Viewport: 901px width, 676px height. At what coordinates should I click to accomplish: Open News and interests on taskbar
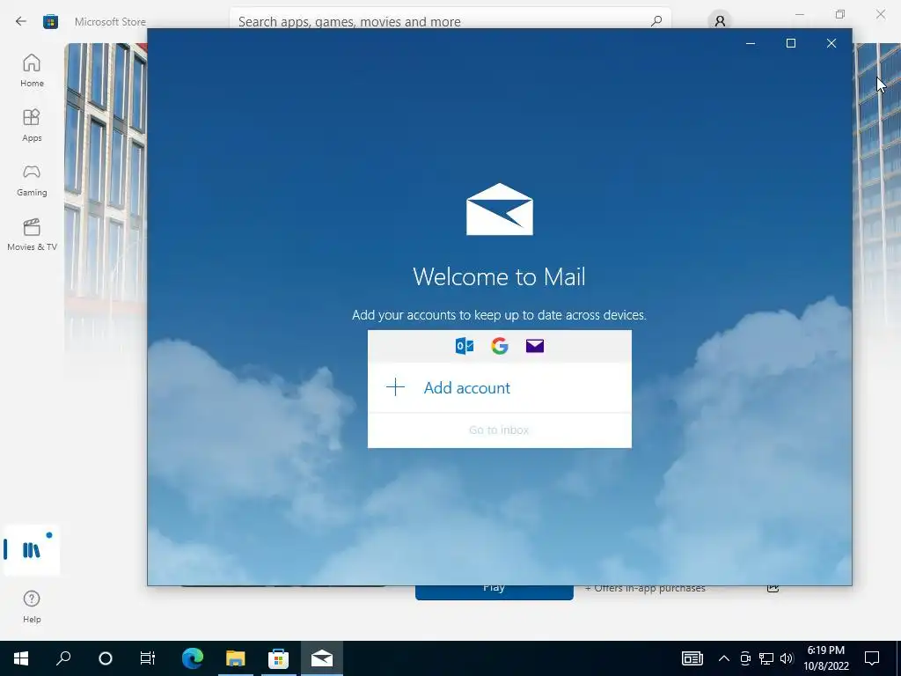(x=692, y=658)
